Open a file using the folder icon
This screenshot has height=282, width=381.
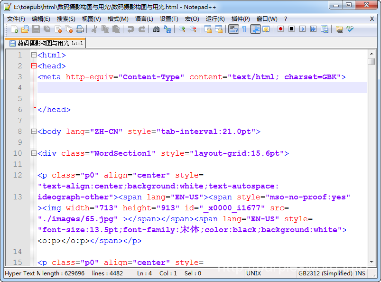pos(25,29)
